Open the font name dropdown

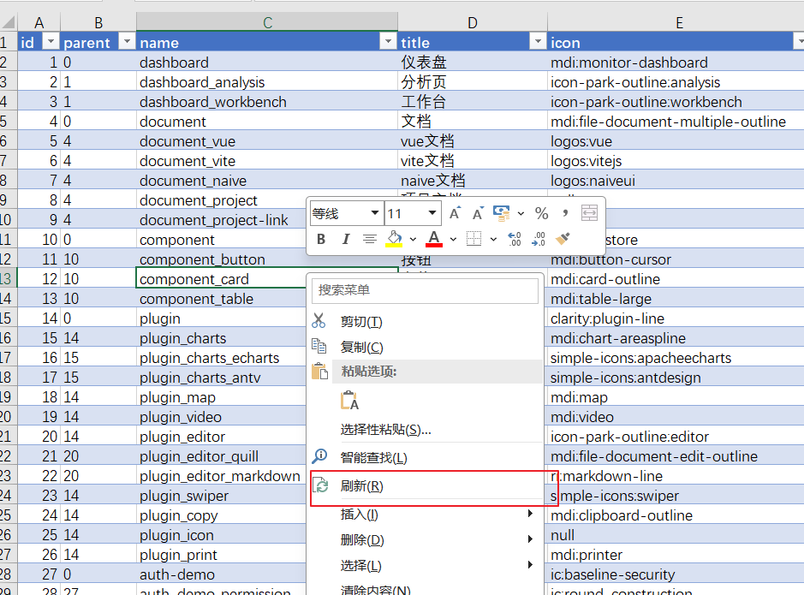click(374, 213)
